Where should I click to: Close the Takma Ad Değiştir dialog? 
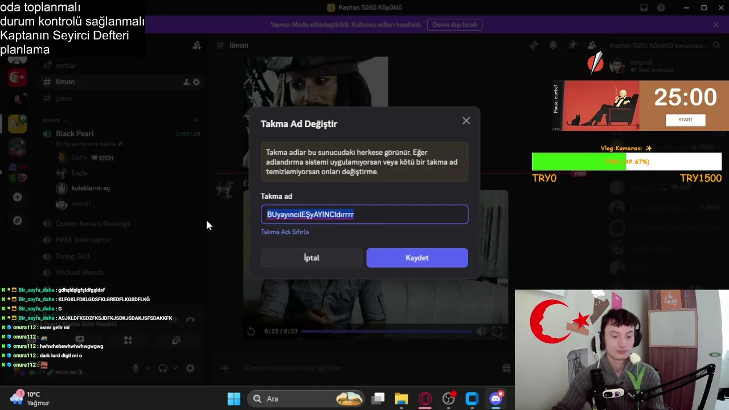click(466, 121)
